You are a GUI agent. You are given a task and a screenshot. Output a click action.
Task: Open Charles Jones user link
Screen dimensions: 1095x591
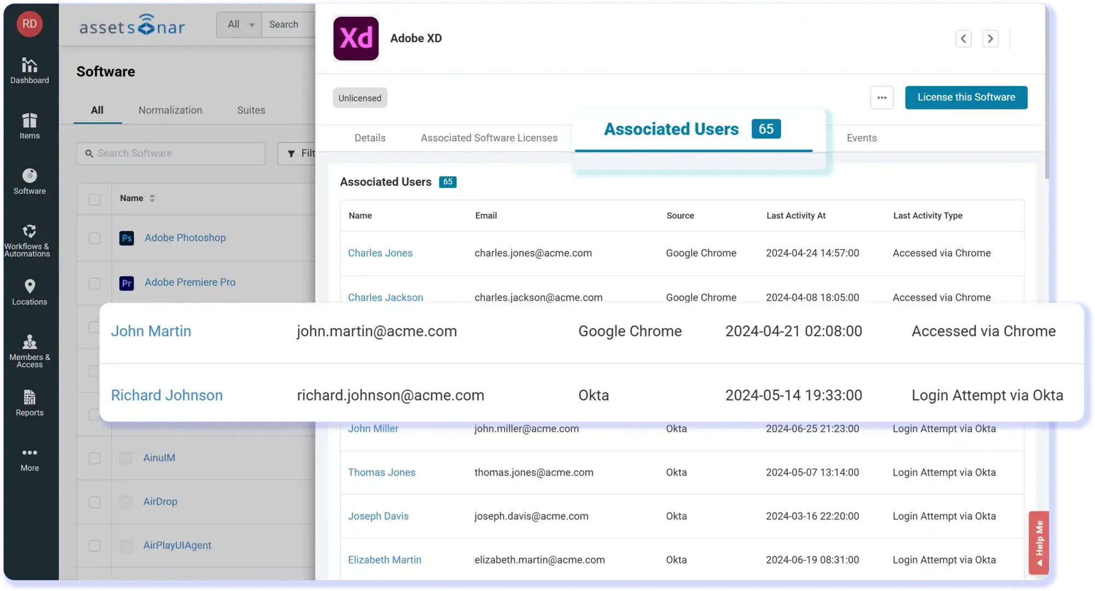pos(380,253)
